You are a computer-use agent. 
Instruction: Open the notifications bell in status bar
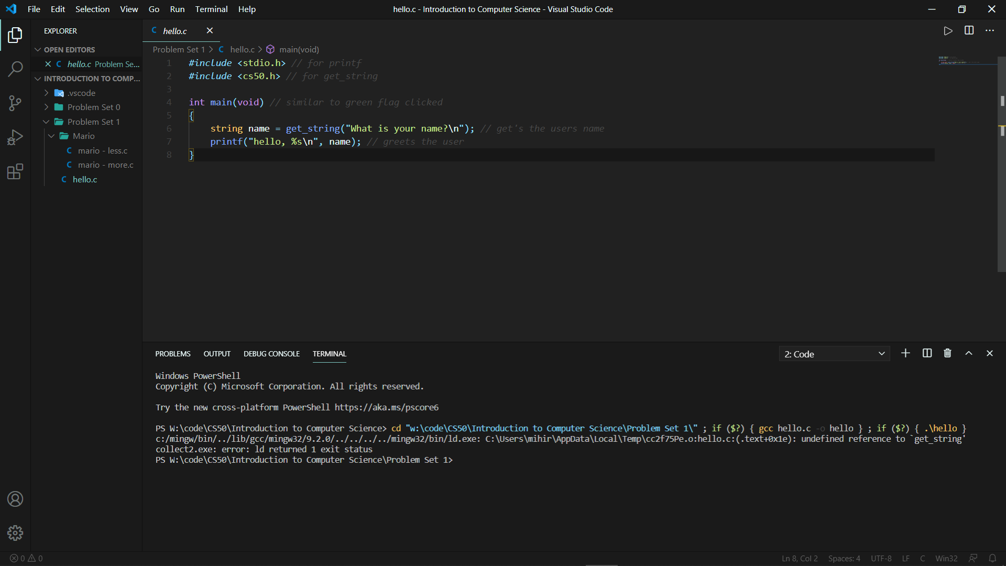pyautogui.click(x=992, y=558)
